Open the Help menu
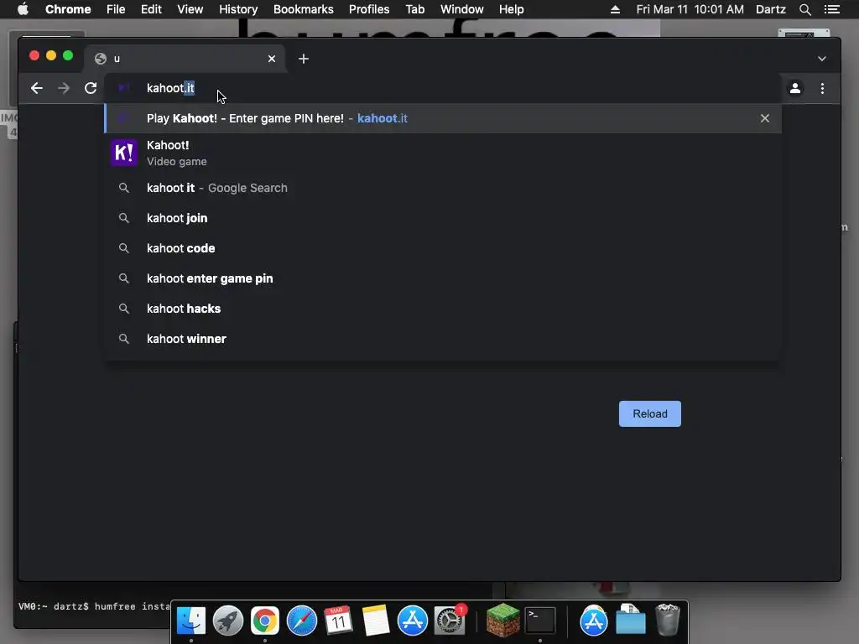Screen dimensions: 859x644 (x=511, y=9)
